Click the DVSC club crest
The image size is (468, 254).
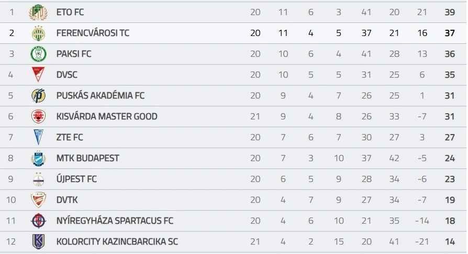[38, 75]
